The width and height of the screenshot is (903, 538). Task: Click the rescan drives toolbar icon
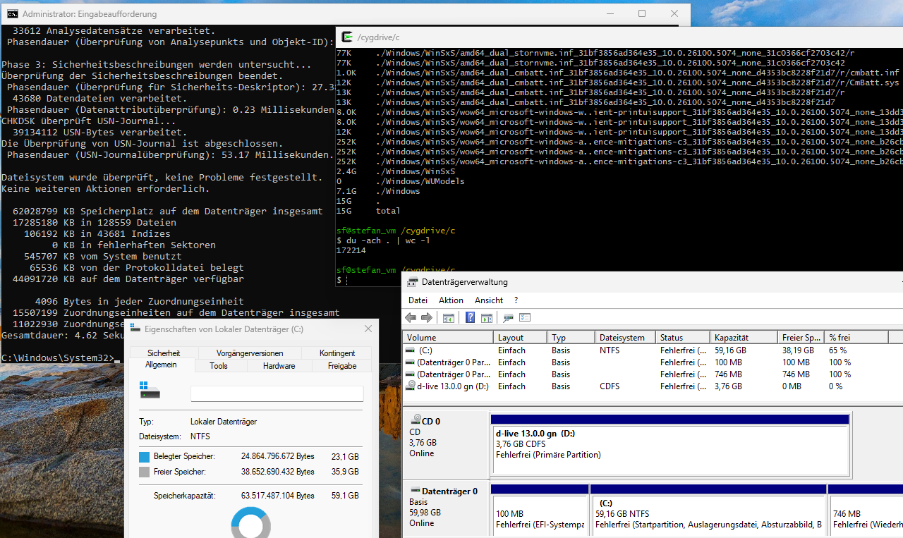tap(508, 318)
